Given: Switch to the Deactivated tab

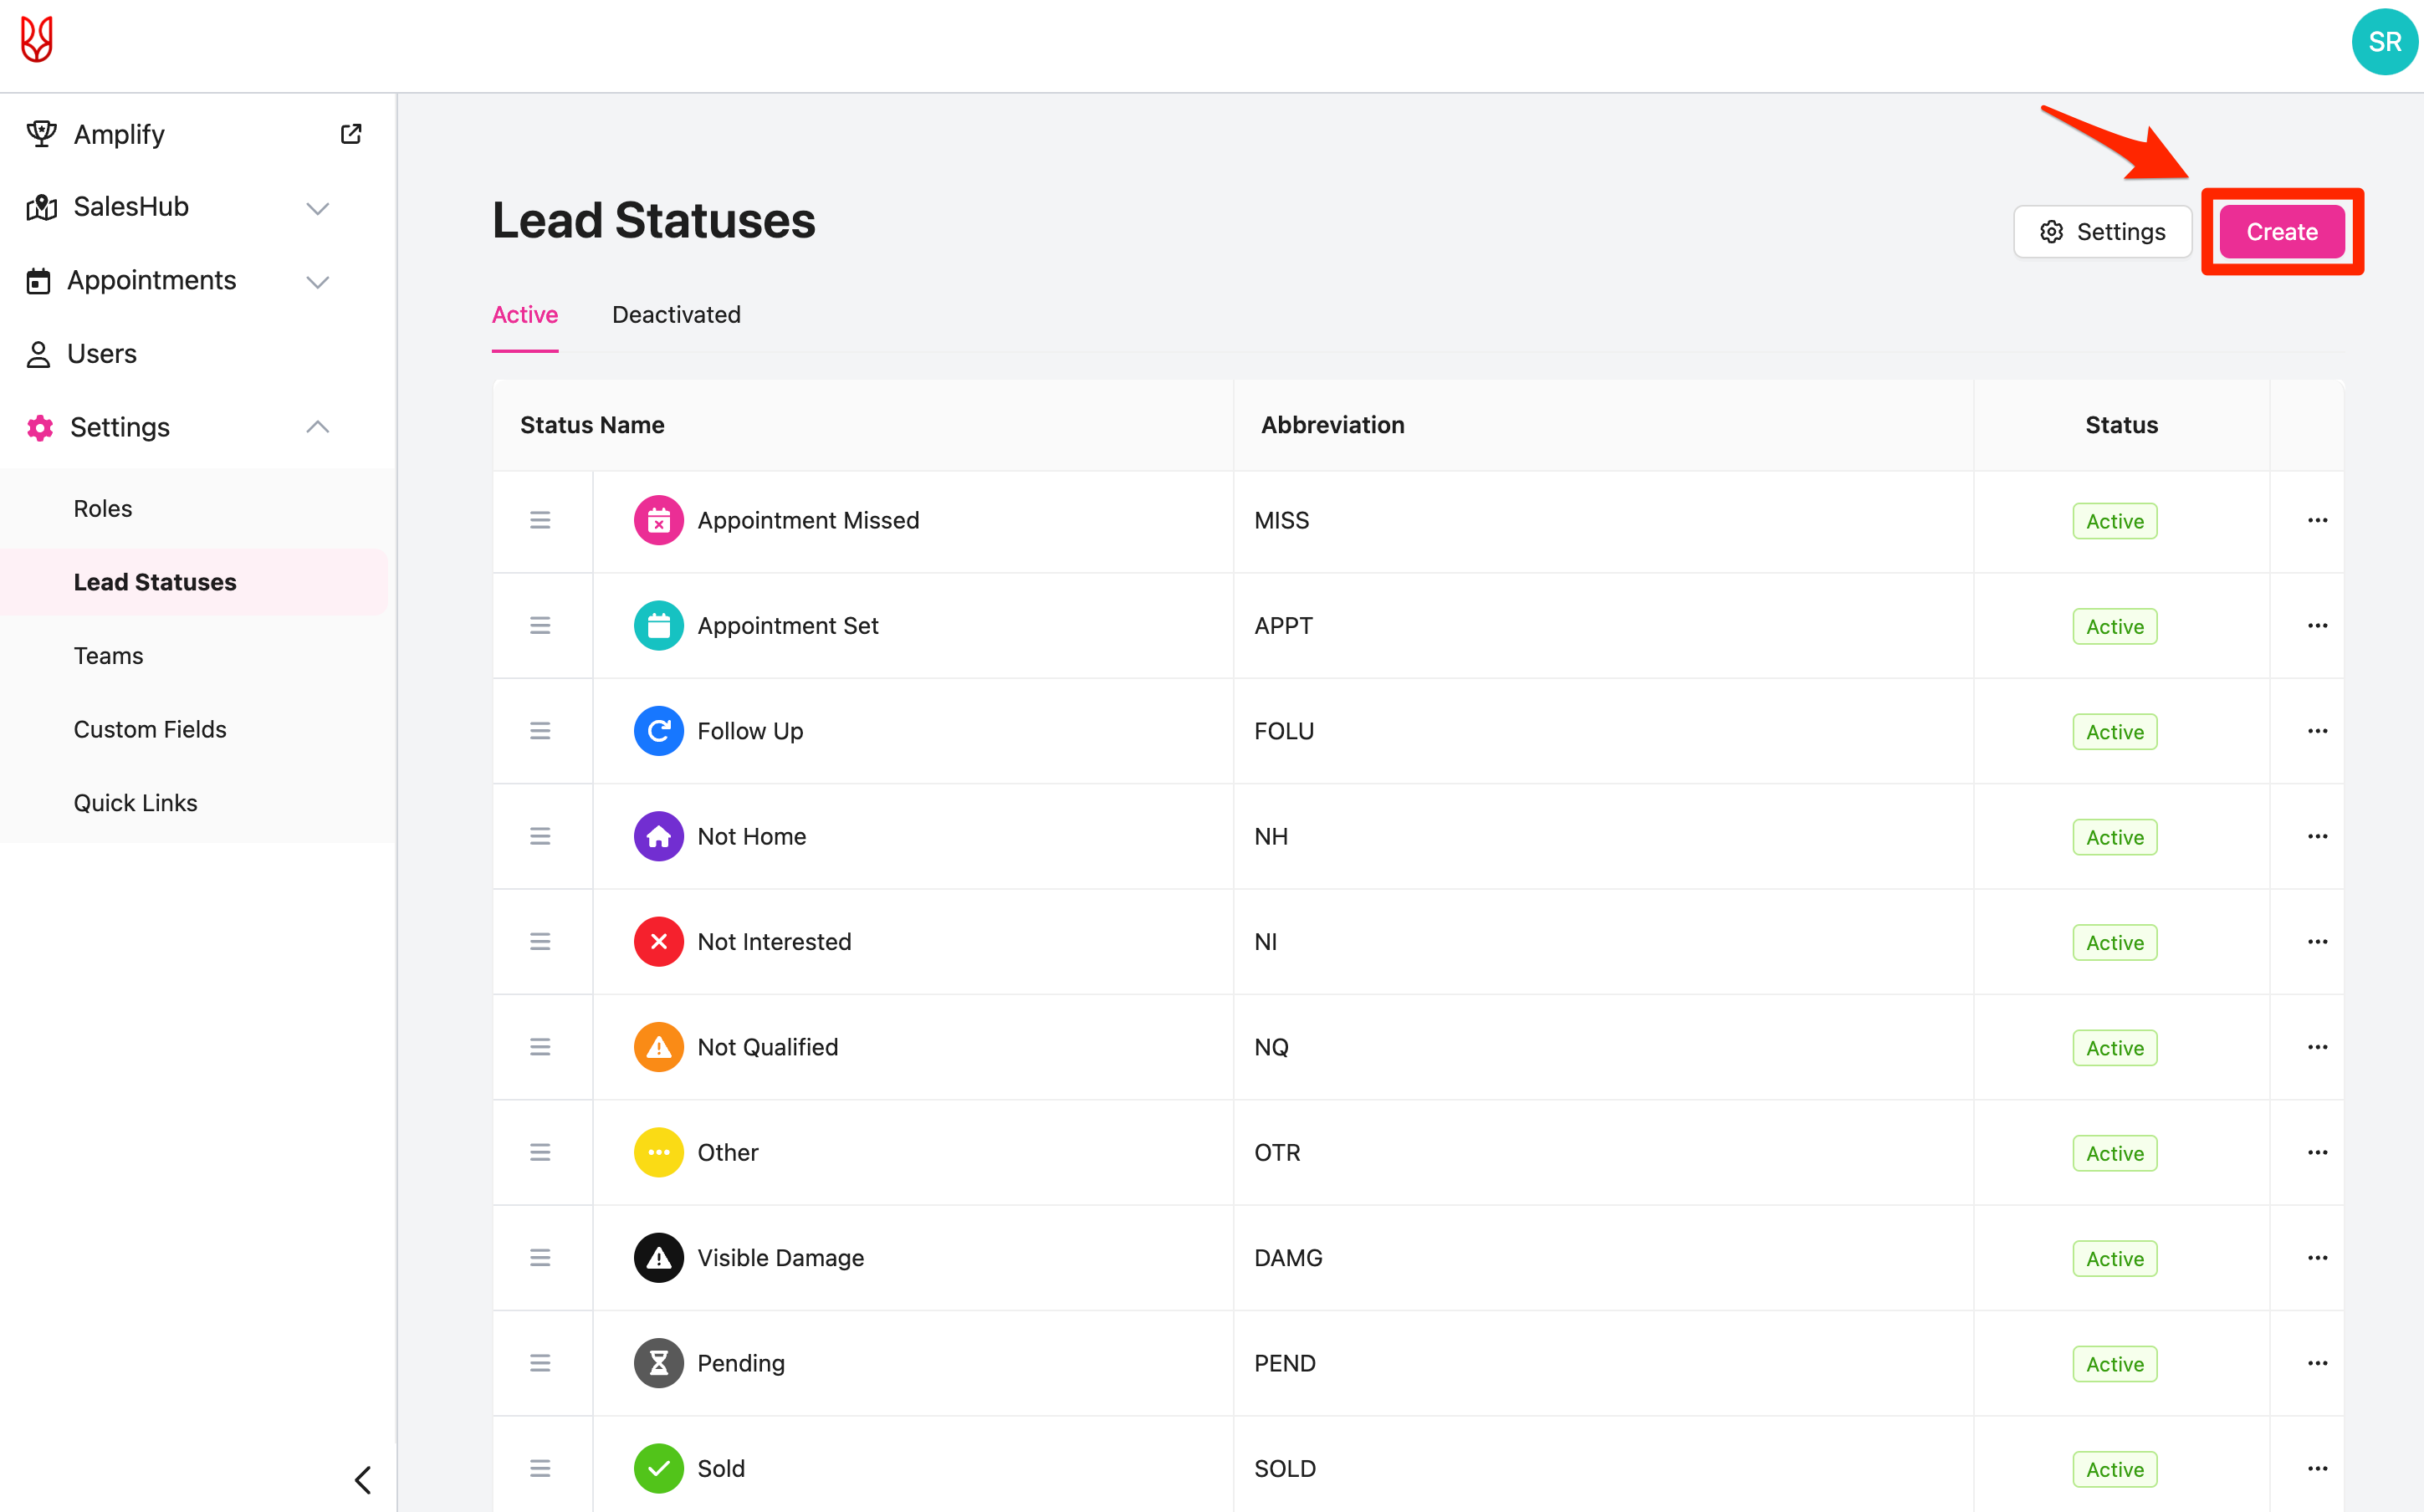Looking at the screenshot, I should [x=676, y=315].
